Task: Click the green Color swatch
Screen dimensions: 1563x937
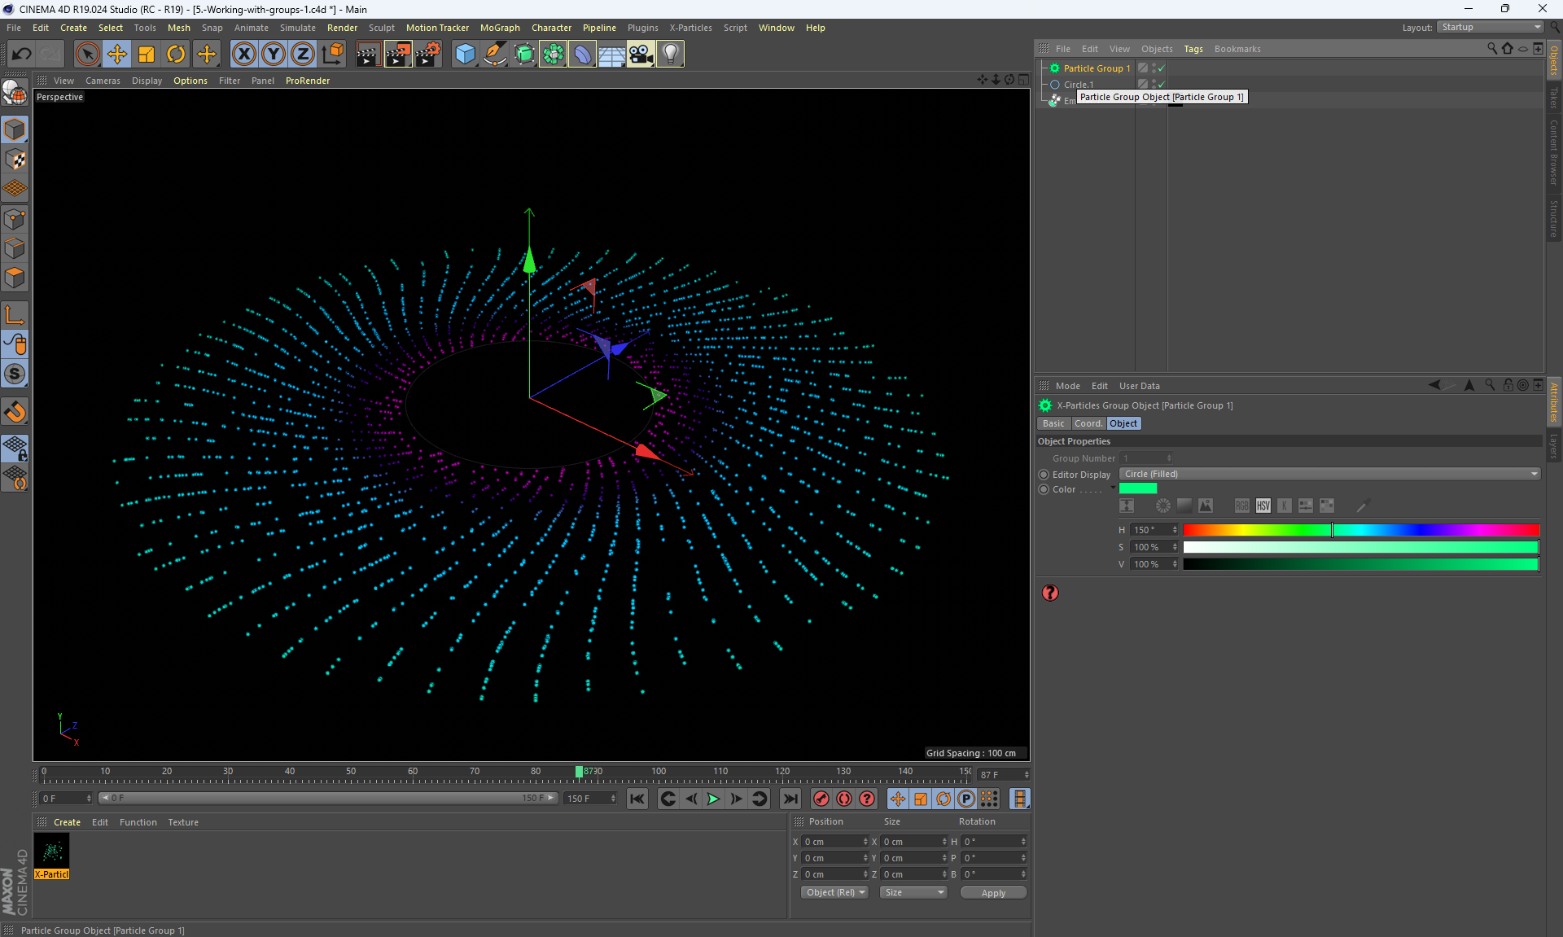Action: (1137, 488)
